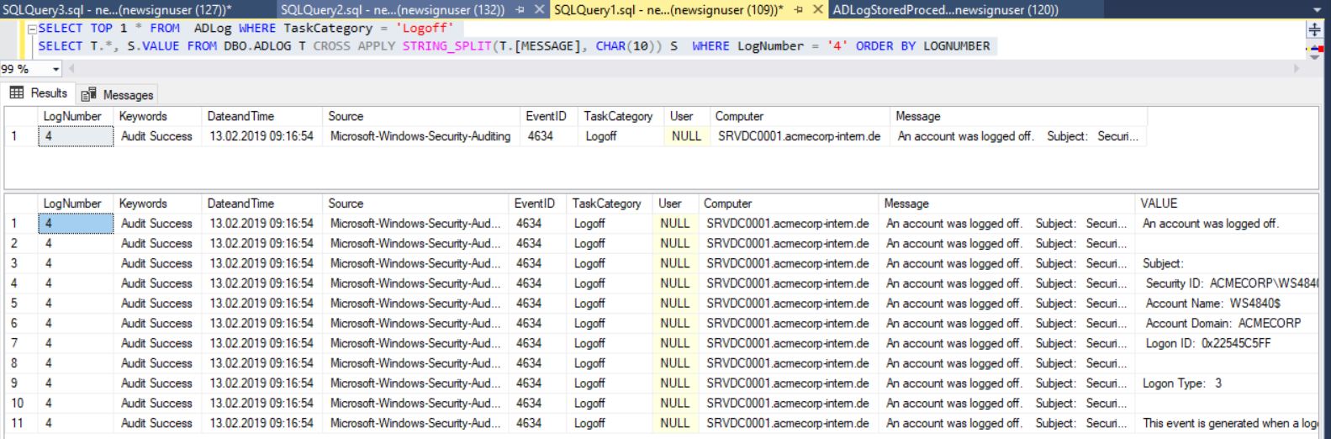Viewport: 1331px width, 439px height.
Task: Select row header 5 in lower grid
Action: point(21,304)
